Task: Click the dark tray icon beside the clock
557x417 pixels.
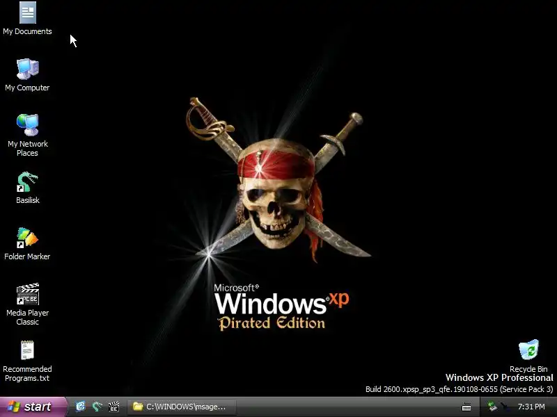Action: 504,407
